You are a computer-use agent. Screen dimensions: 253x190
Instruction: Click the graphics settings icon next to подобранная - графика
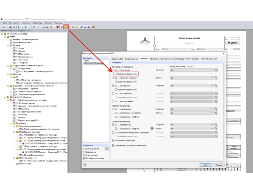152,128
